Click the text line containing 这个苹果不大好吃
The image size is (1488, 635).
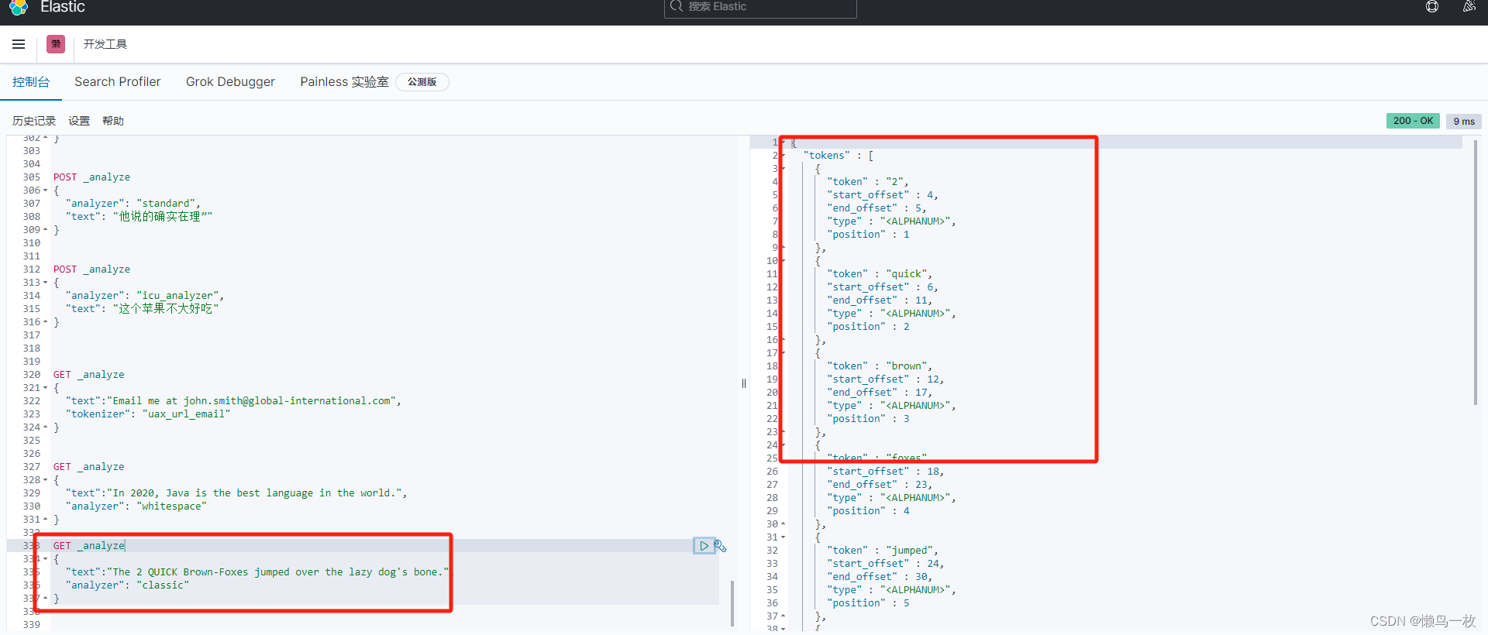[x=143, y=309]
